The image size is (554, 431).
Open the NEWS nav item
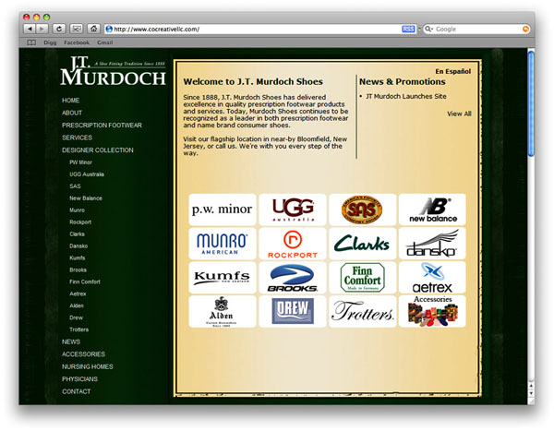tap(71, 341)
